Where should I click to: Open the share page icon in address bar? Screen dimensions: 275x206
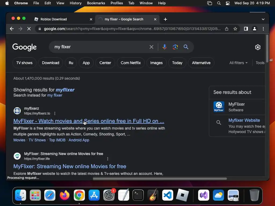(x=227, y=29)
